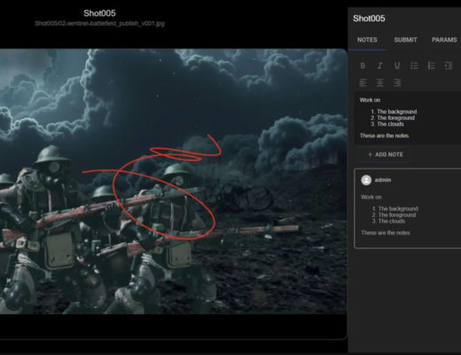Screen dimensions: 461x355
Task: Click 'The foreground' line in the editor
Action: (x=395, y=118)
